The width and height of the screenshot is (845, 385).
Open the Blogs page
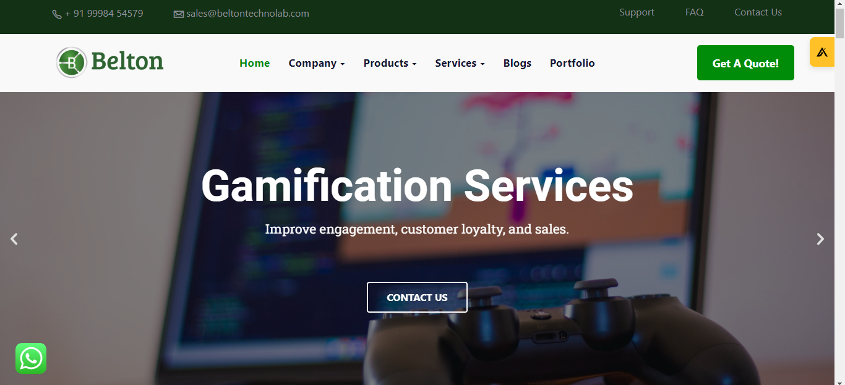click(x=517, y=63)
